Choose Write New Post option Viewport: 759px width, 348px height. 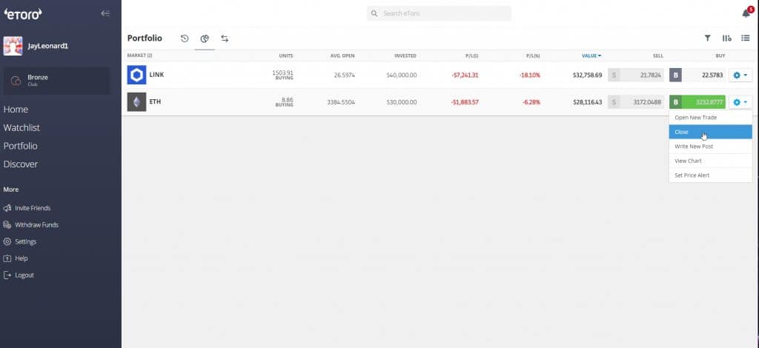pos(711,147)
